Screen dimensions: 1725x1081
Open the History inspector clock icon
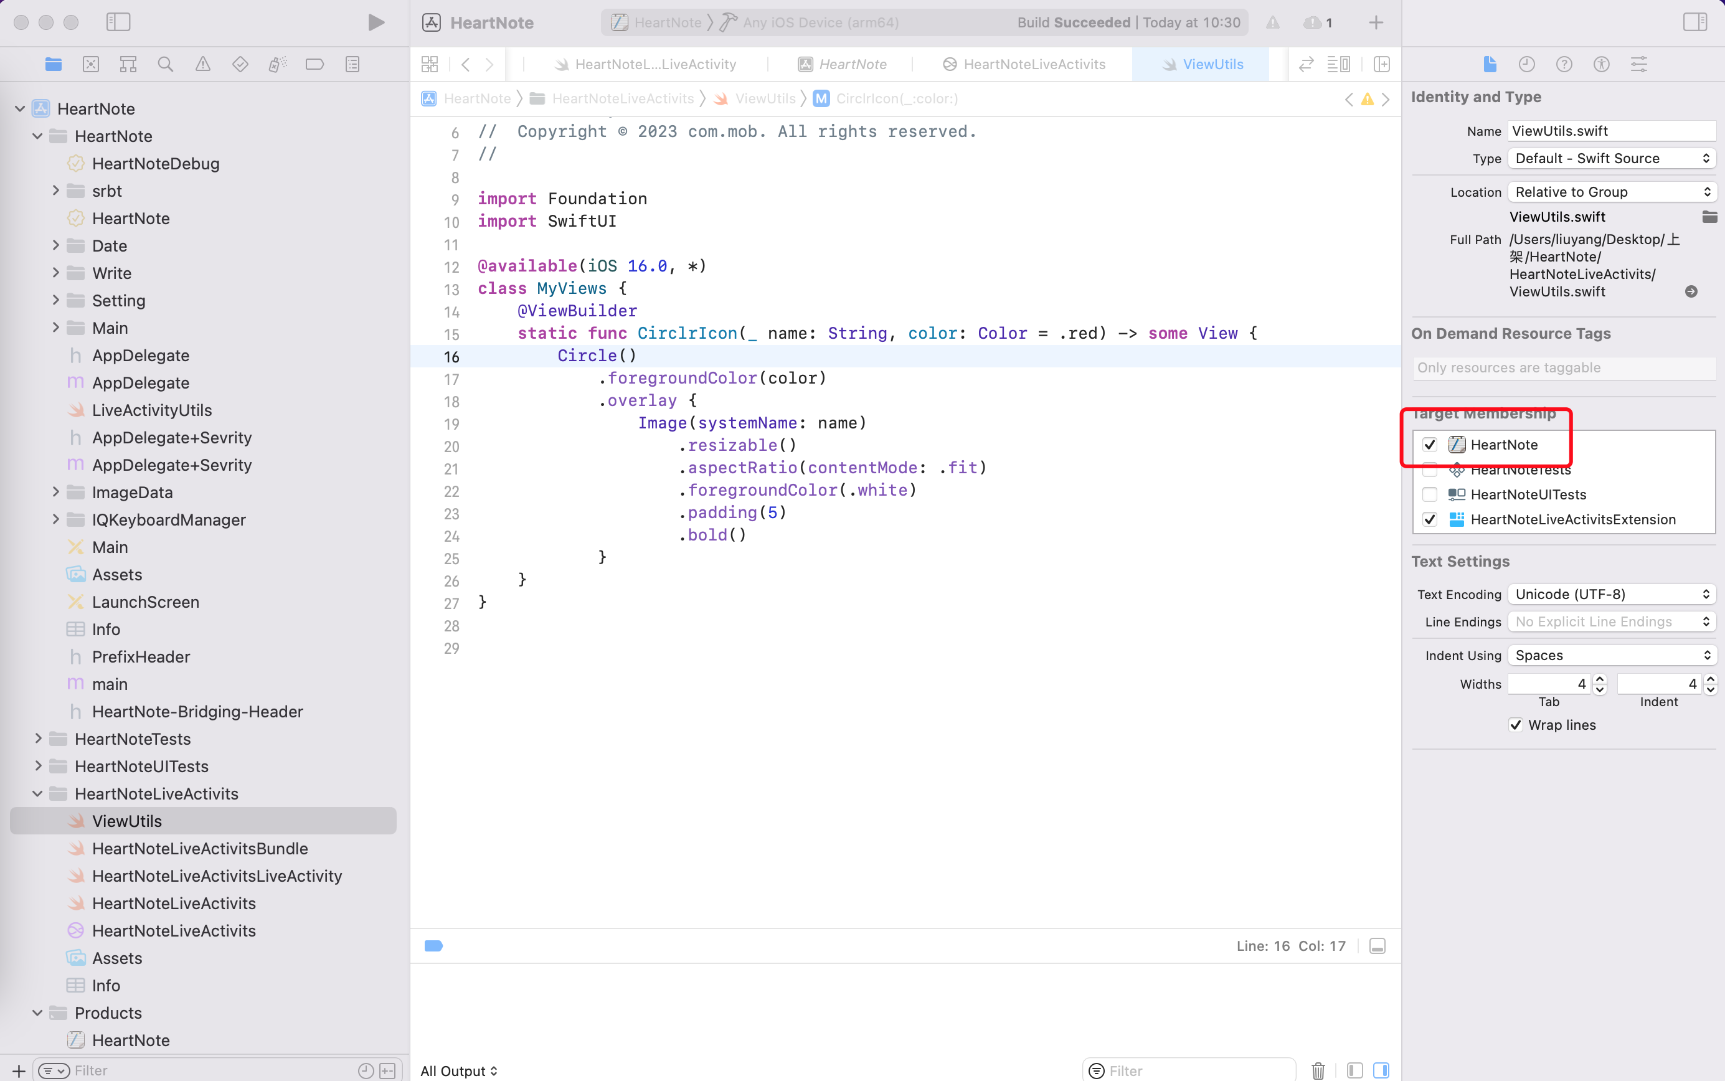pos(1526,64)
